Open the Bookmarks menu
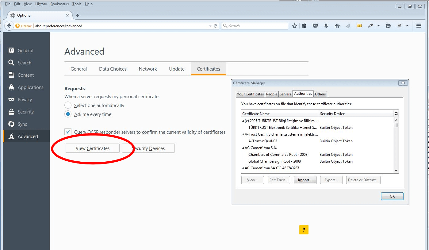Screen dimensions: 429x250 point(60,4)
